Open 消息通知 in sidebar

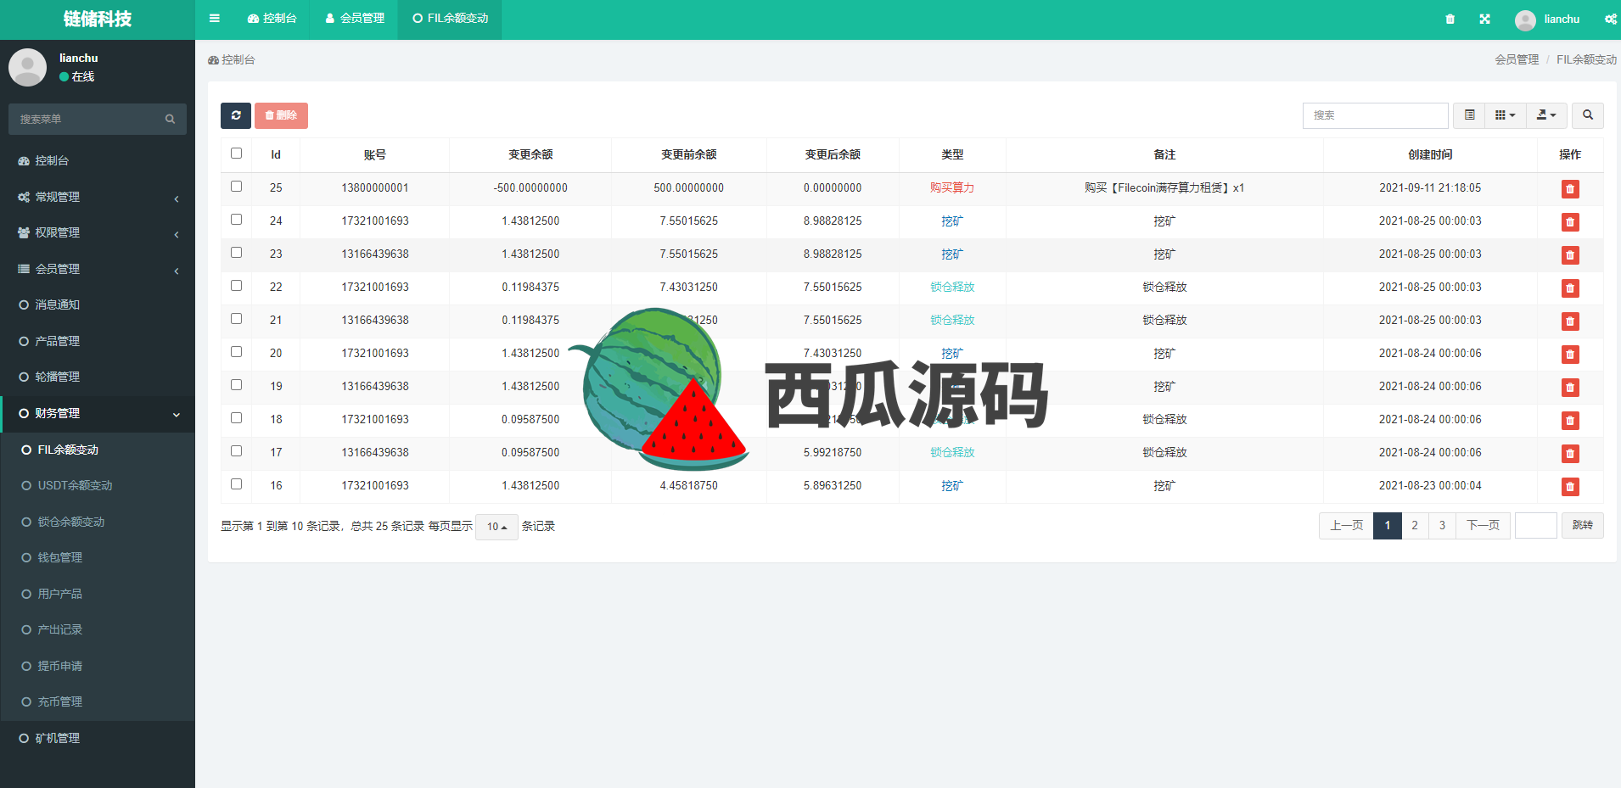pyautogui.click(x=98, y=305)
